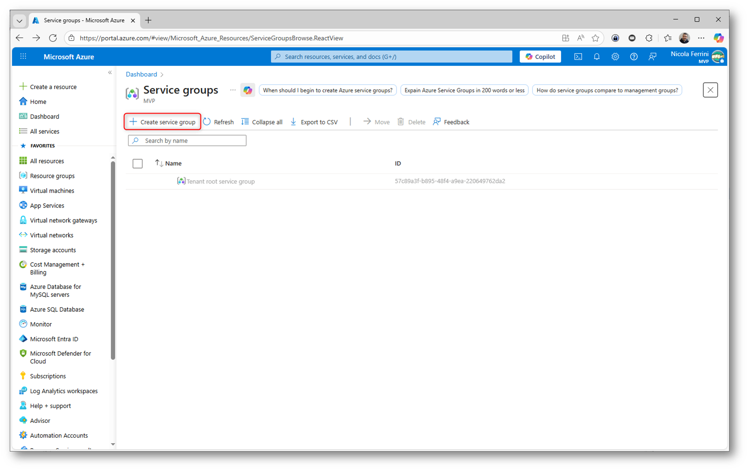749x471 pixels.
Task: Open Cloud Shell from the top bar
Action: (578, 57)
